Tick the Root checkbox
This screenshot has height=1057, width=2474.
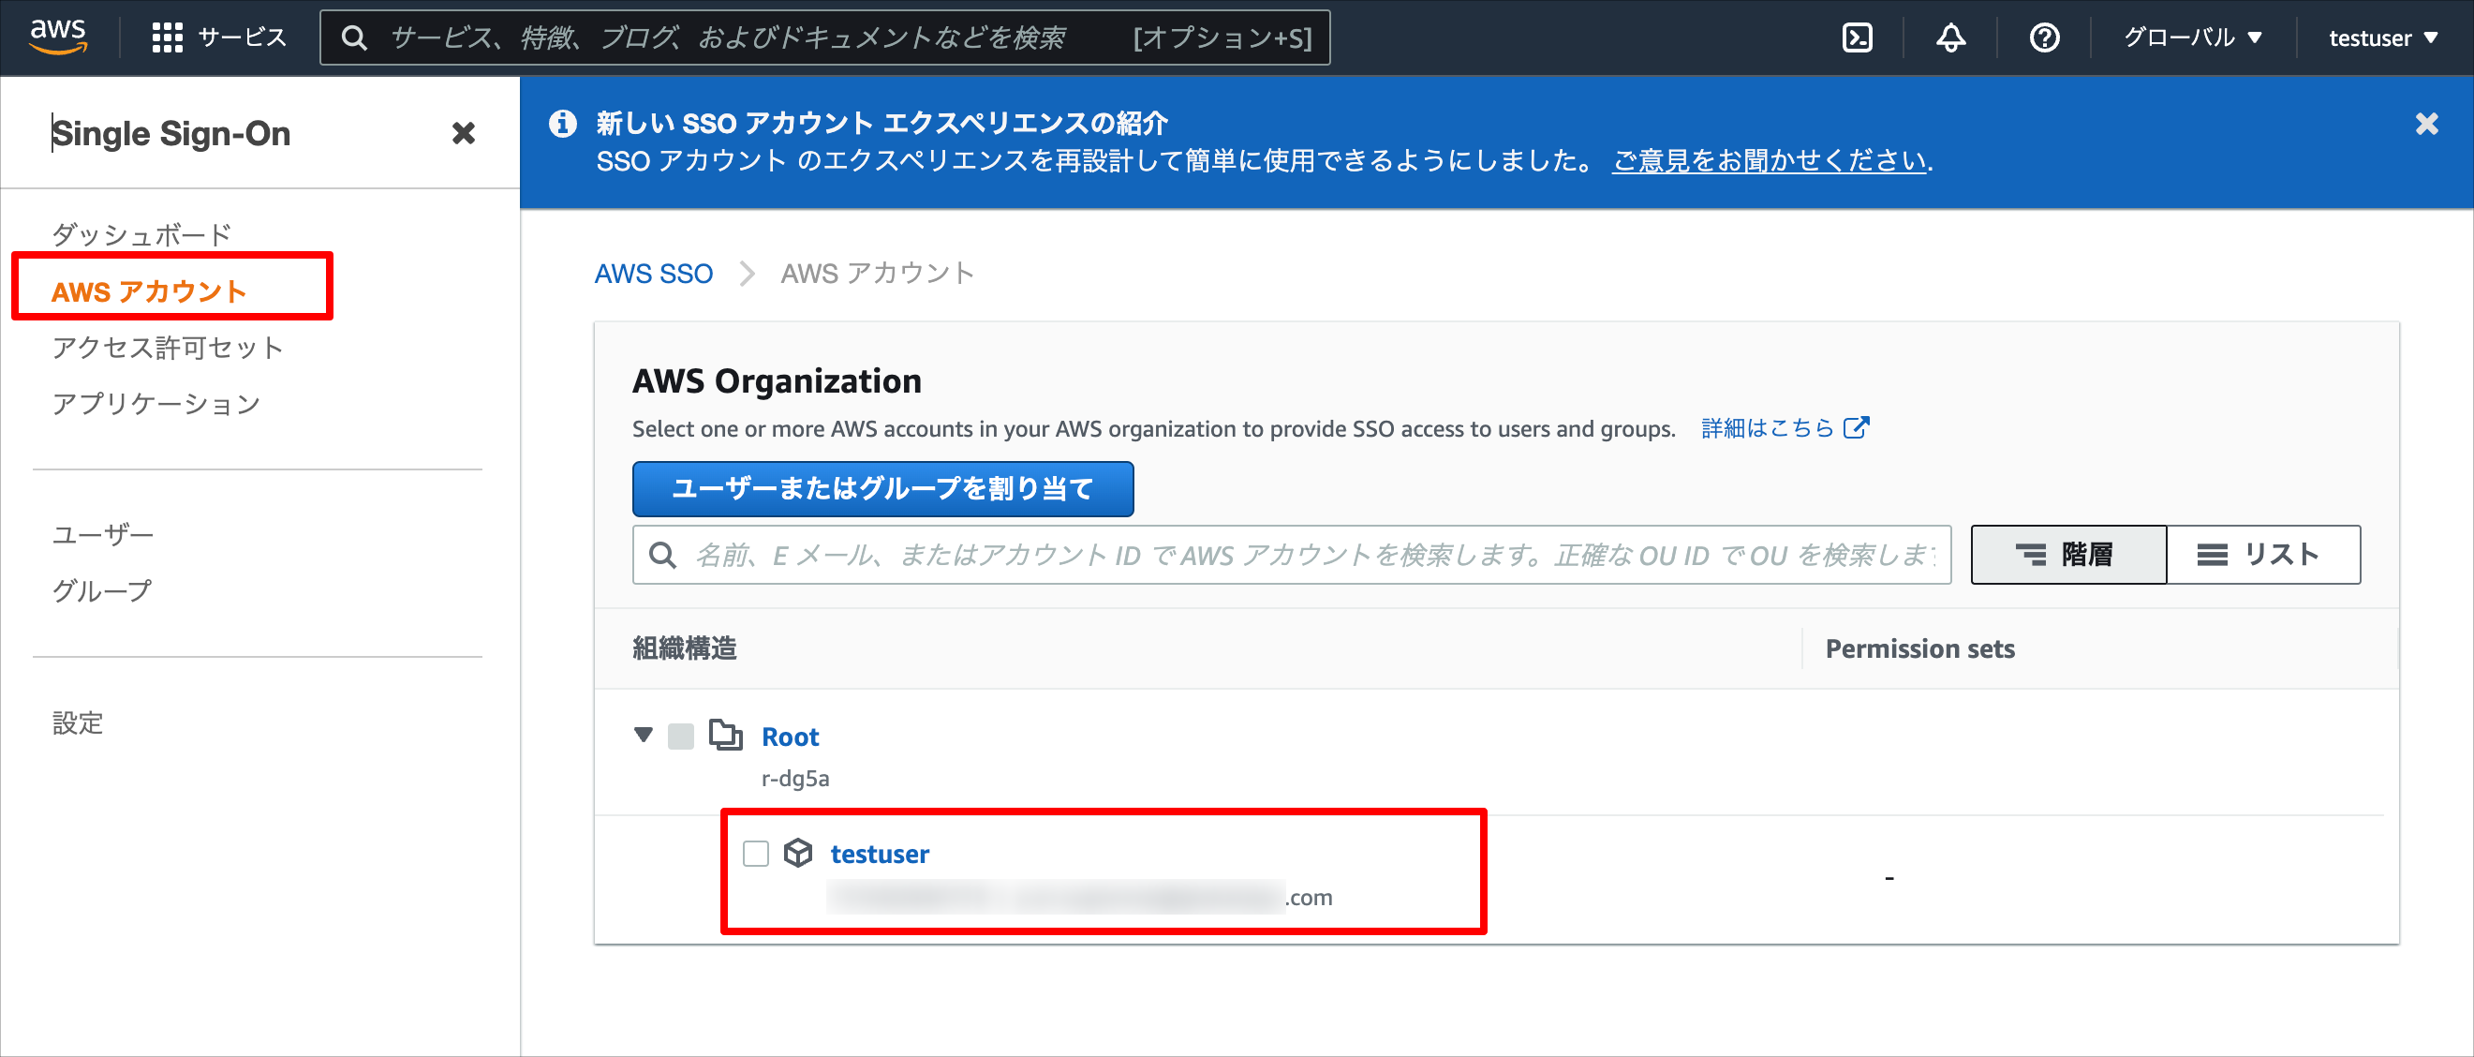tap(681, 736)
